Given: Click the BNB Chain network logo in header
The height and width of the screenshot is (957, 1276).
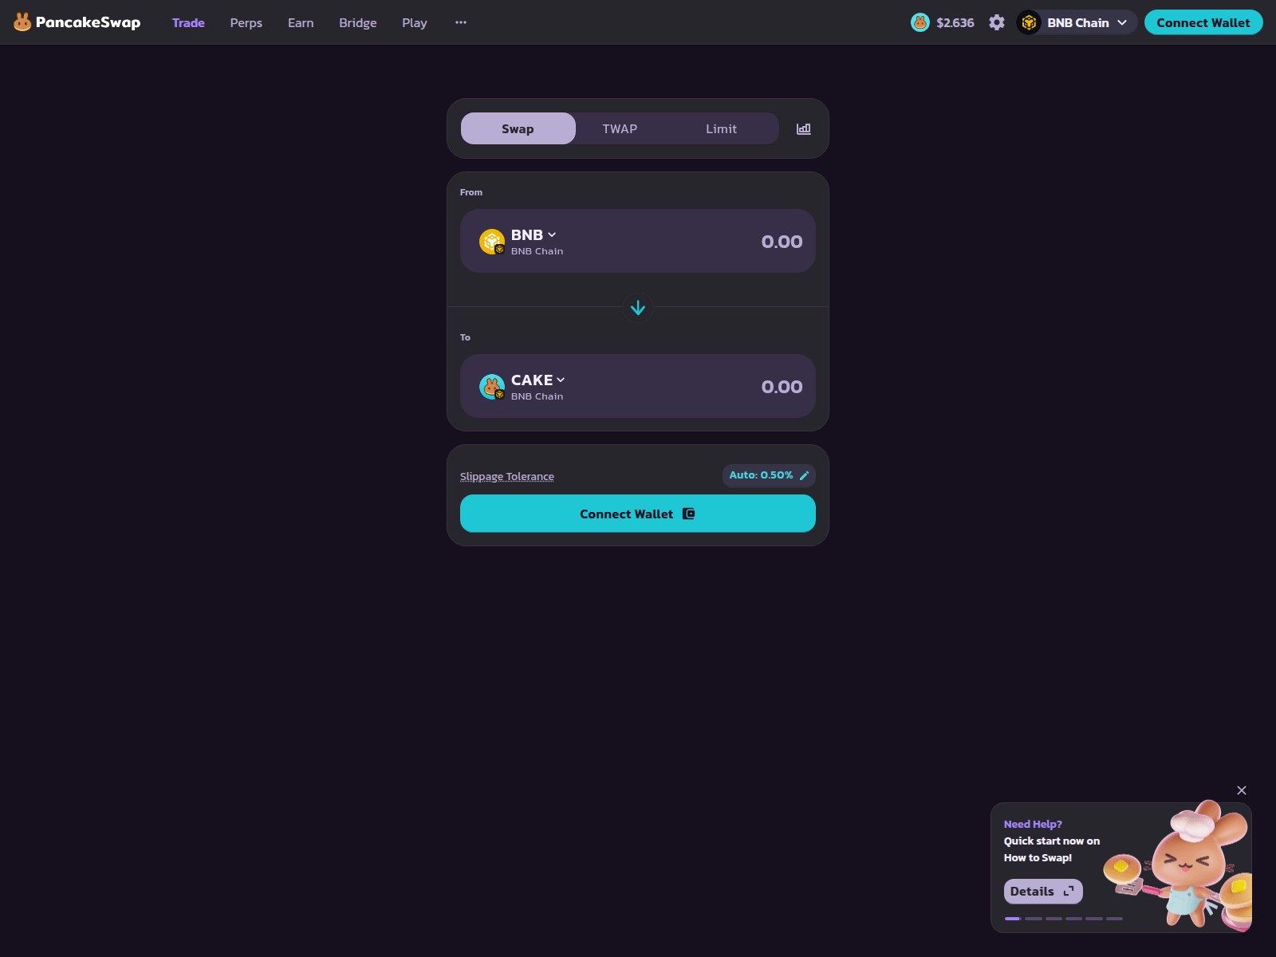Looking at the screenshot, I should pos(1029,22).
